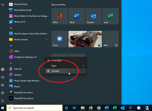Image resolution: width=152 pixels, height=111 pixels.
Task: Open the Excel tile
Action: pos(111,16)
